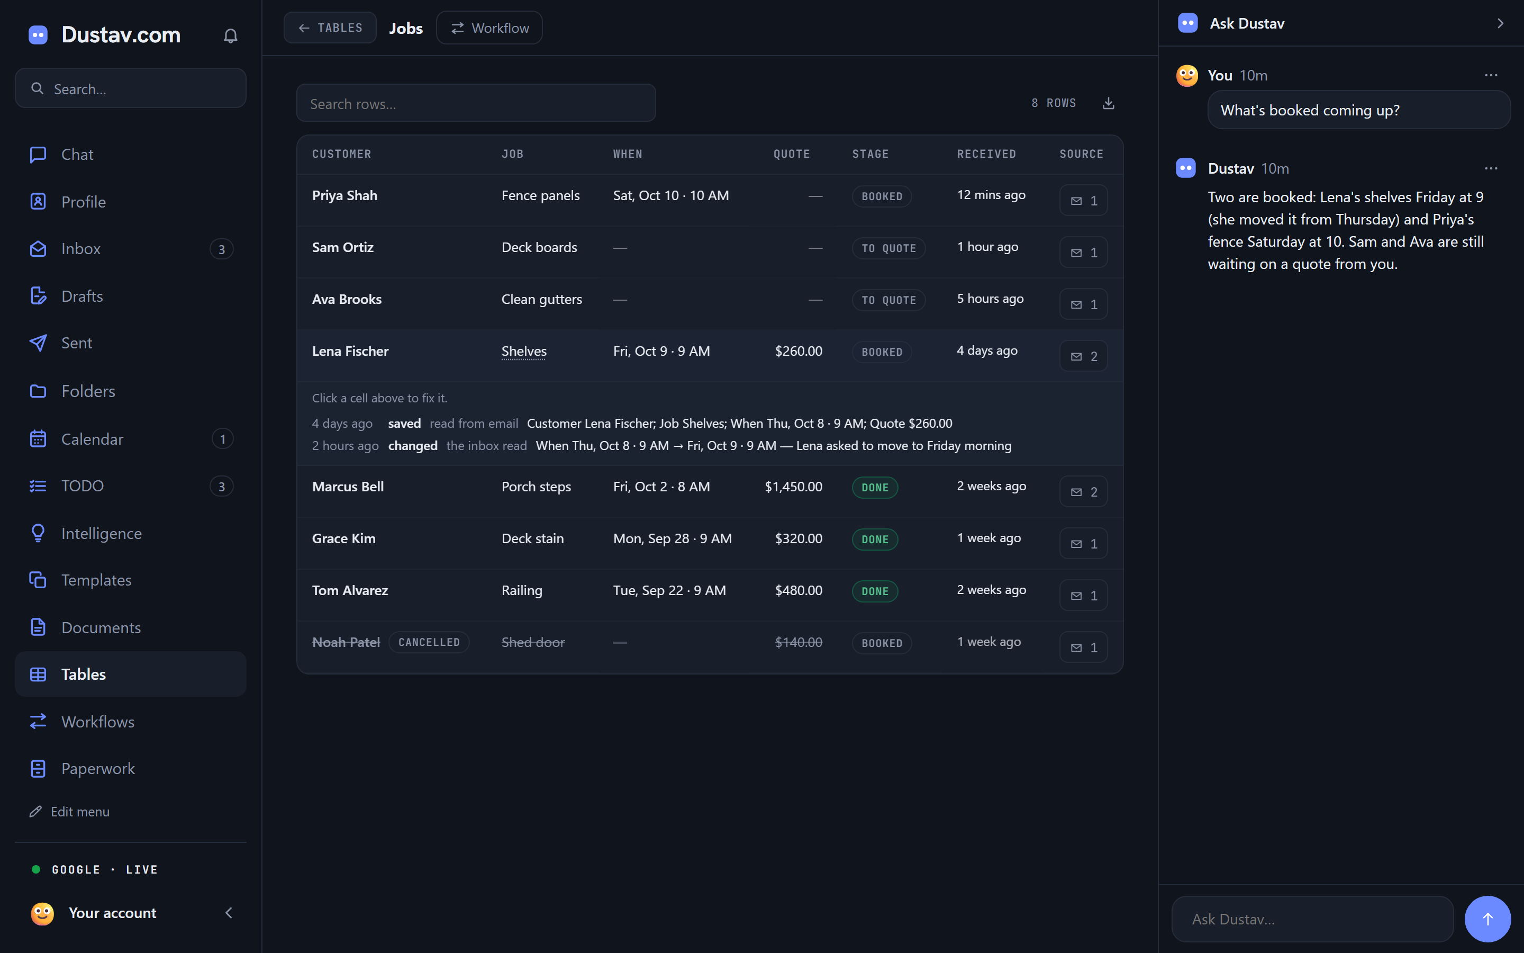Open options for your chat message
Viewport: 1524px width, 953px height.
(x=1491, y=76)
